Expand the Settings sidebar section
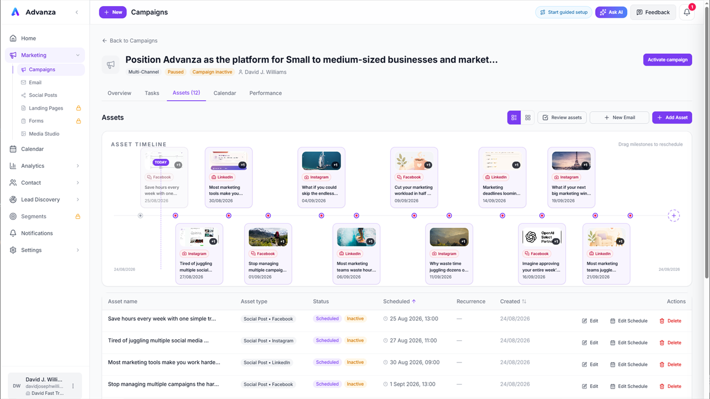710x399 pixels. (45, 250)
